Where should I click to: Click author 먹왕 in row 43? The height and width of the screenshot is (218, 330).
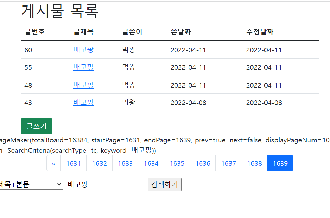tap(129, 102)
